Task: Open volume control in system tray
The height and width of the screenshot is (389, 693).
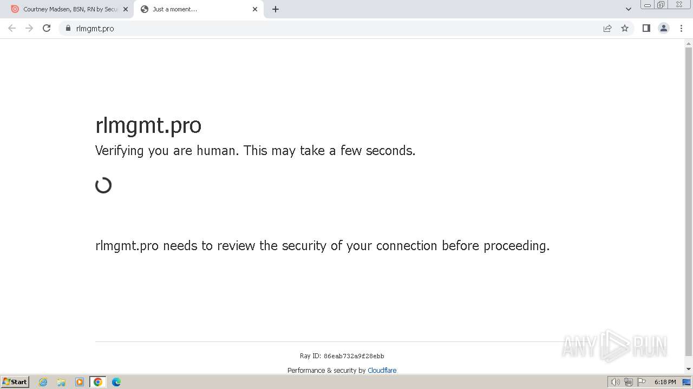Action: tap(615, 382)
